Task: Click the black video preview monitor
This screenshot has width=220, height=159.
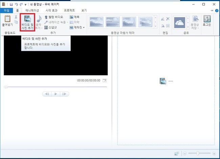Action: point(56,55)
